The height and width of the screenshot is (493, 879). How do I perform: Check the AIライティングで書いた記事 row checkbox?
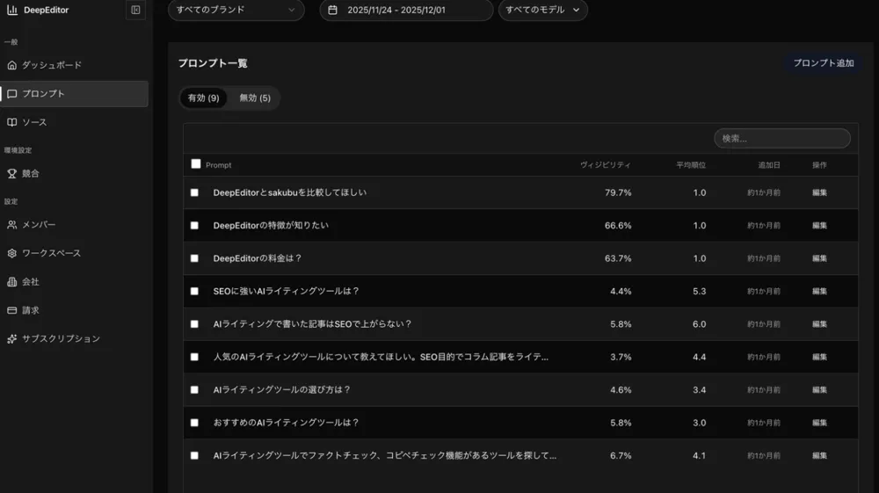pyautogui.click(x=194, y=323)
